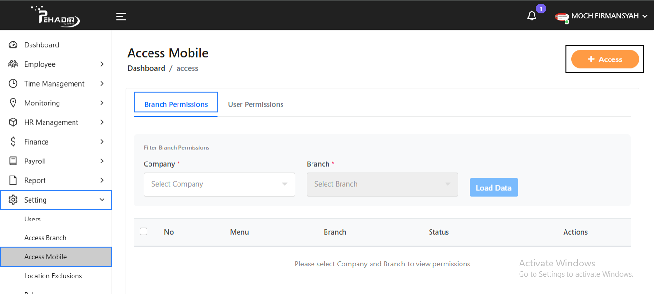Switch to the User Permissions tab
Screen dimensions: 654x294
[255, 104]
